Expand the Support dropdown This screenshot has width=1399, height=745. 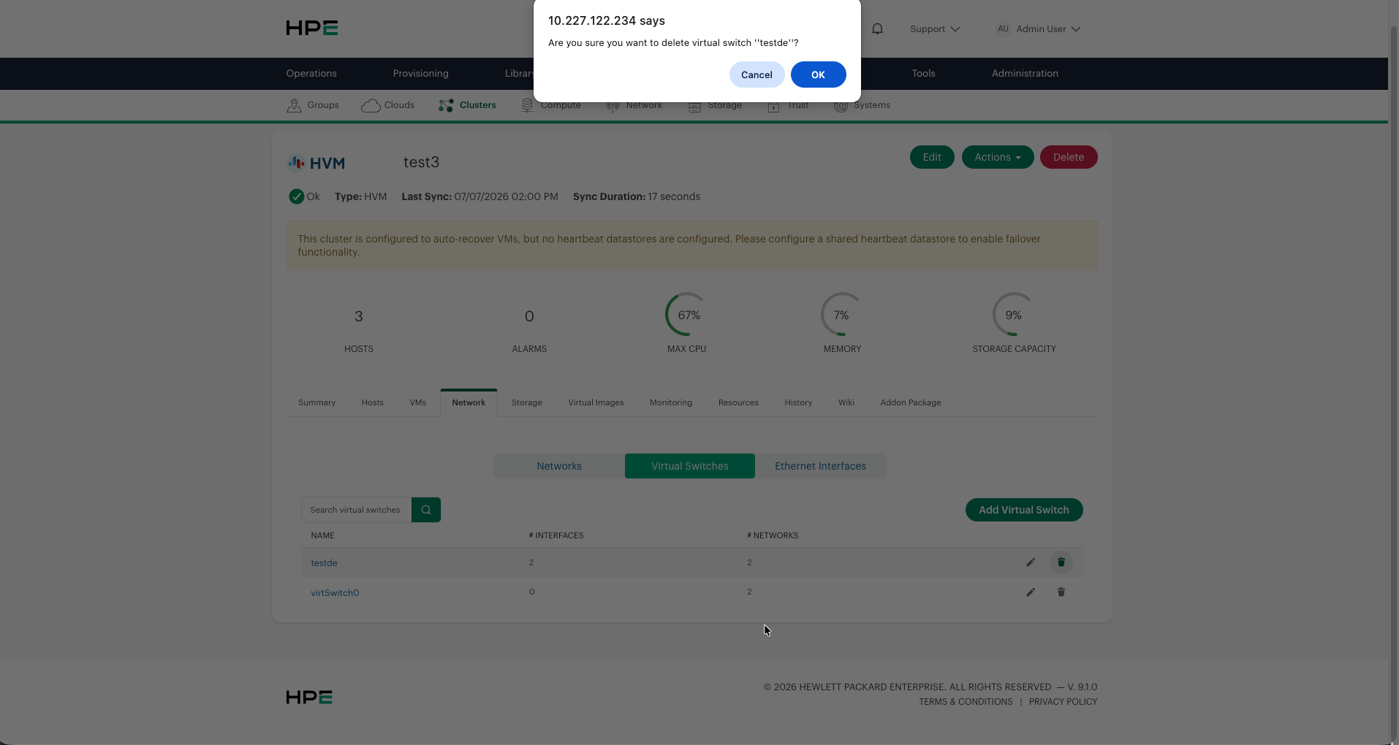click(935, 29)
